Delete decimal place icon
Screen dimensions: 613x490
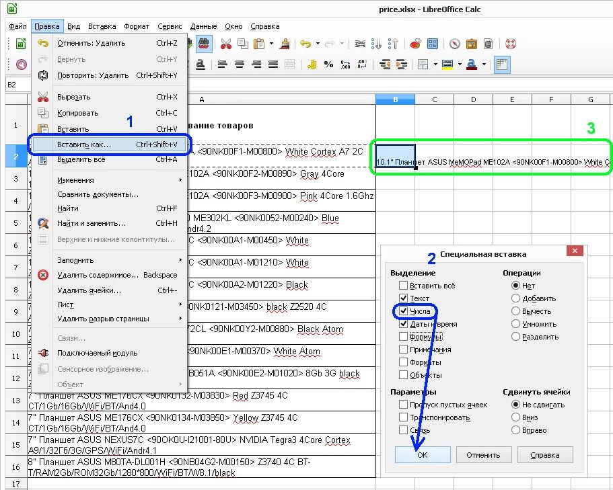click(x=362, y=65)
